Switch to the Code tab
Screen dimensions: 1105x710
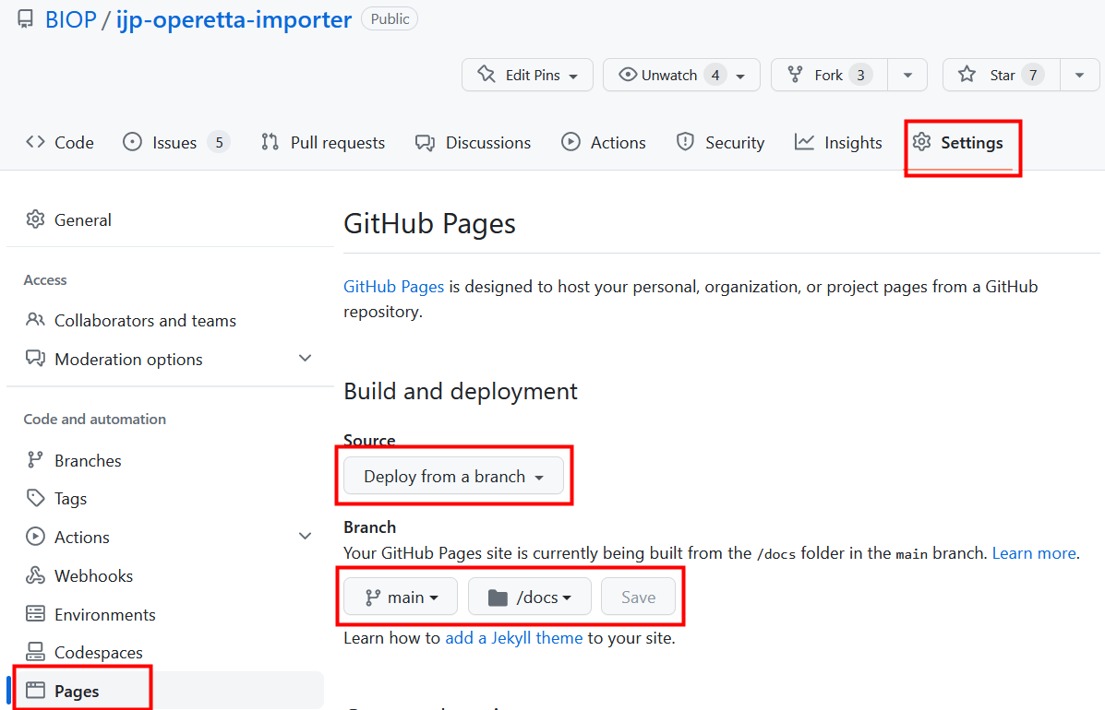(60, 142)
